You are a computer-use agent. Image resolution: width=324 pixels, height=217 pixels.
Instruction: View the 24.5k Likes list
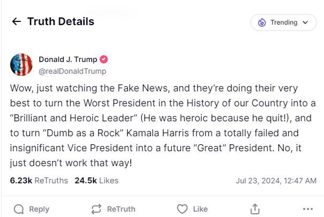[x=96, y=181]
